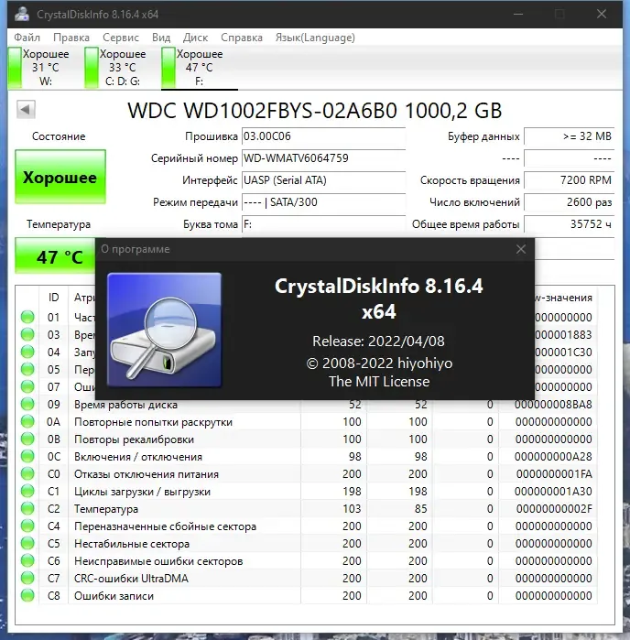Select the Циклы загрузки / выгрузки row
The height and width of the screenshot is (640, 630).
pyautogui.click(x=307, y=492)
